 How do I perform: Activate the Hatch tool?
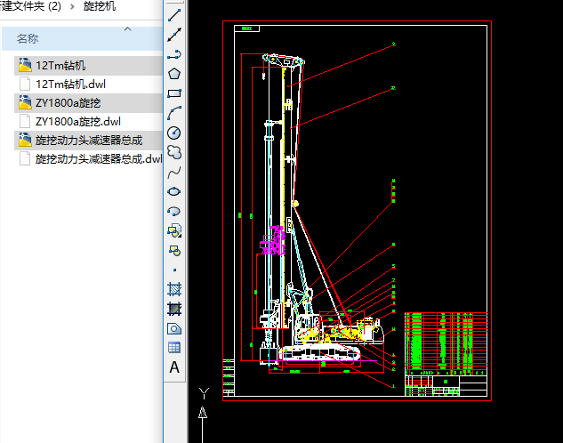tap(174, 289)
